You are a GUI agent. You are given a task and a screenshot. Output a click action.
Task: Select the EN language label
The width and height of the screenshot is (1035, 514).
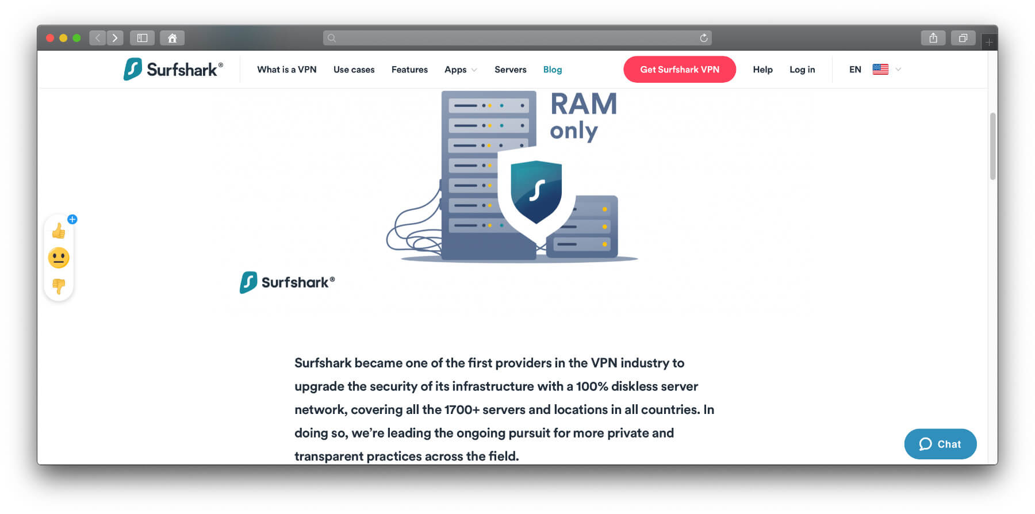click(855, 70)
